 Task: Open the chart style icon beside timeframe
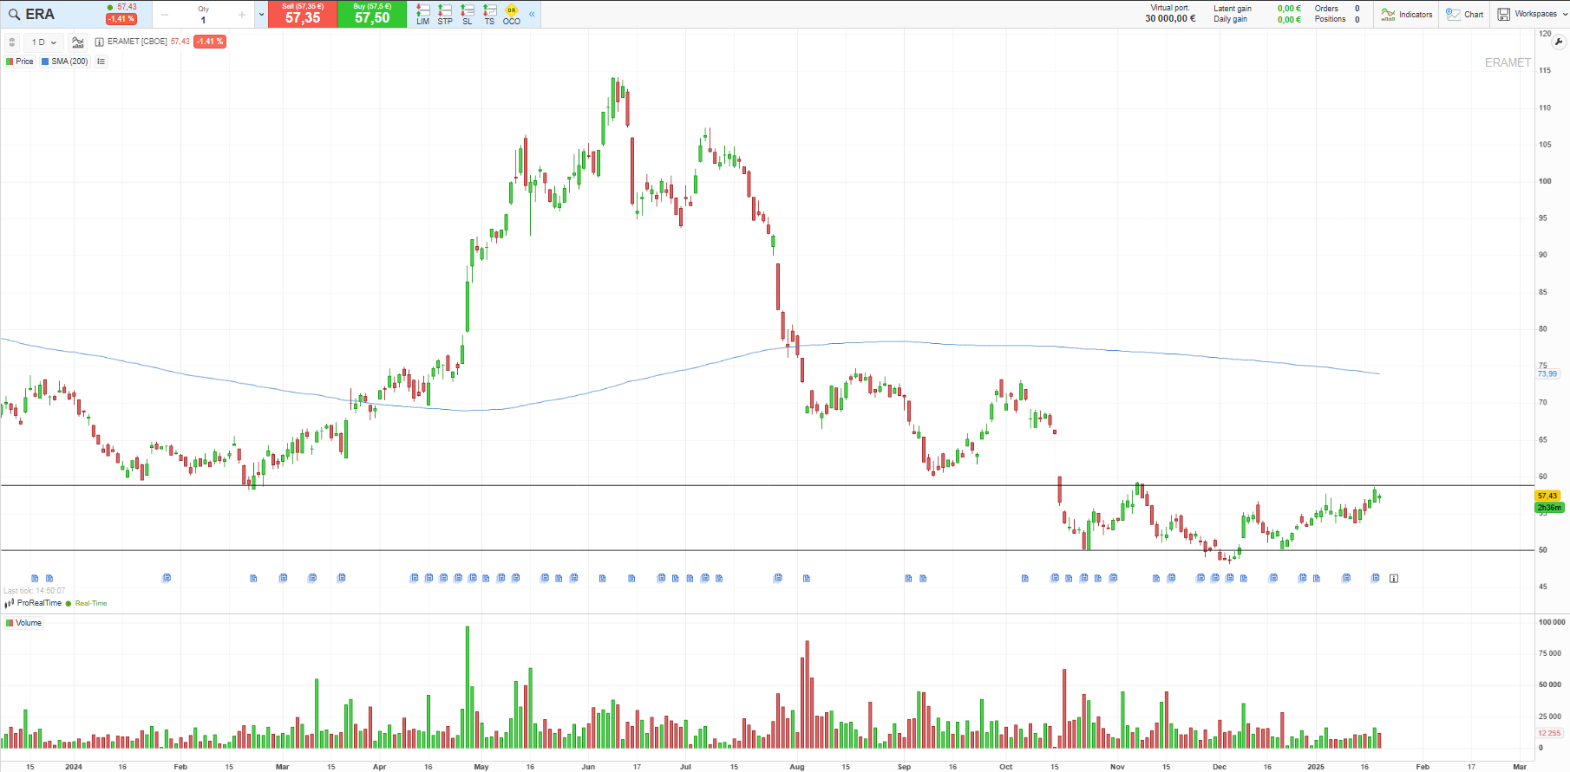pyautogui.click(x=77, y=42)
